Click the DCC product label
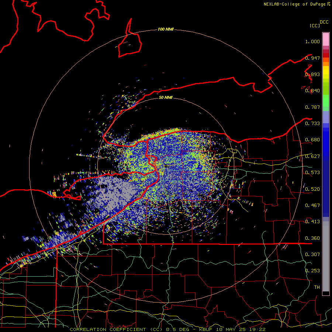This screenshot has height=332, width=332. pyautogui.click(x=324, y=22)
